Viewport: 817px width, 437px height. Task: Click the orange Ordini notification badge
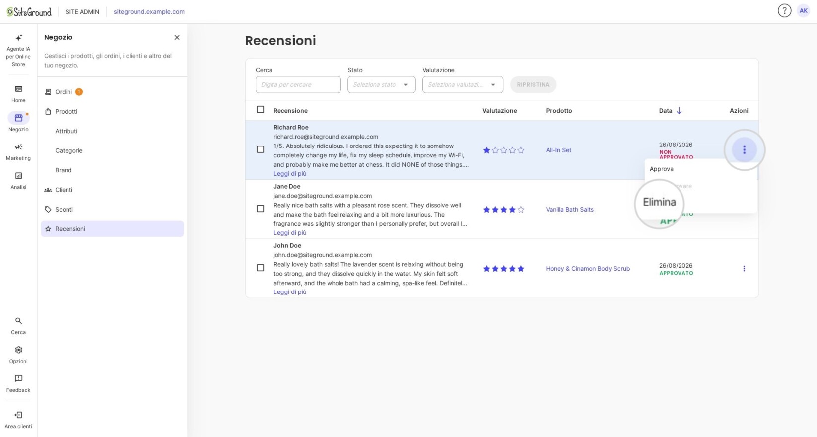[x=79, y=92]
